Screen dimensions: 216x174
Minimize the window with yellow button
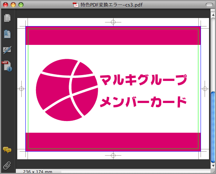click(x=13, y=5)
